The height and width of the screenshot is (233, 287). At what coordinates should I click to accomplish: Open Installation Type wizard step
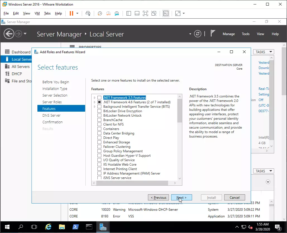(55, 89)
